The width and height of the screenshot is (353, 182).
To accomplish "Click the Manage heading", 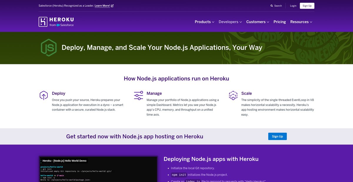I will click(154, 93).
